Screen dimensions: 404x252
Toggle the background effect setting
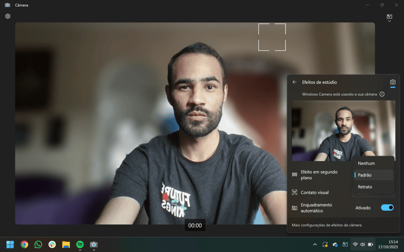tap(387, 175)
